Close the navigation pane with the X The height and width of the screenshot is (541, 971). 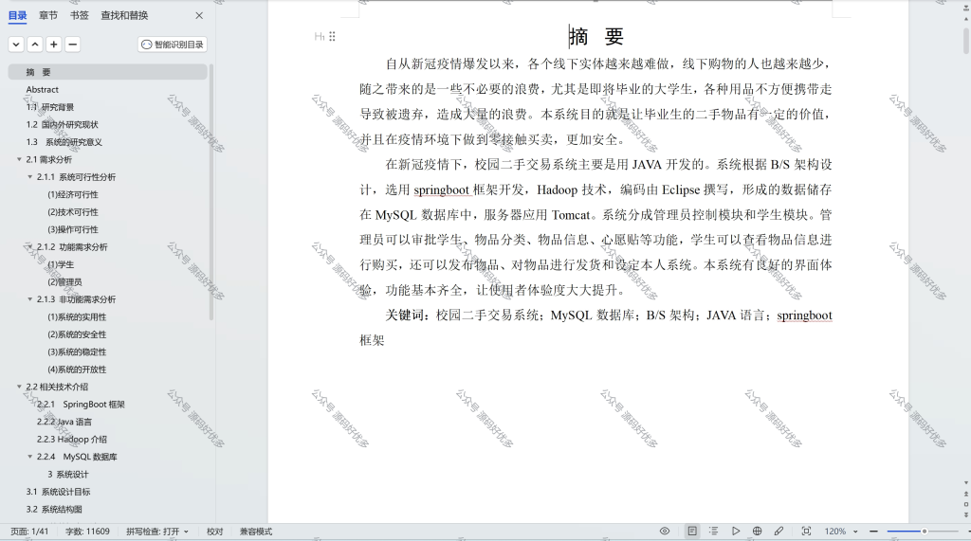tap(199, 15)
